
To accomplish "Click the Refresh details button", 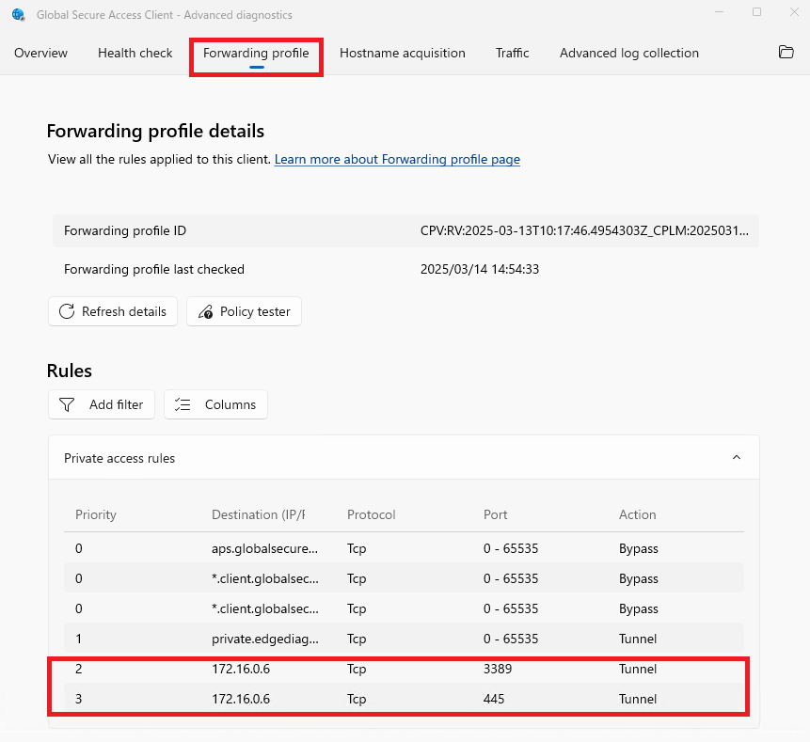I will (113, 311).
